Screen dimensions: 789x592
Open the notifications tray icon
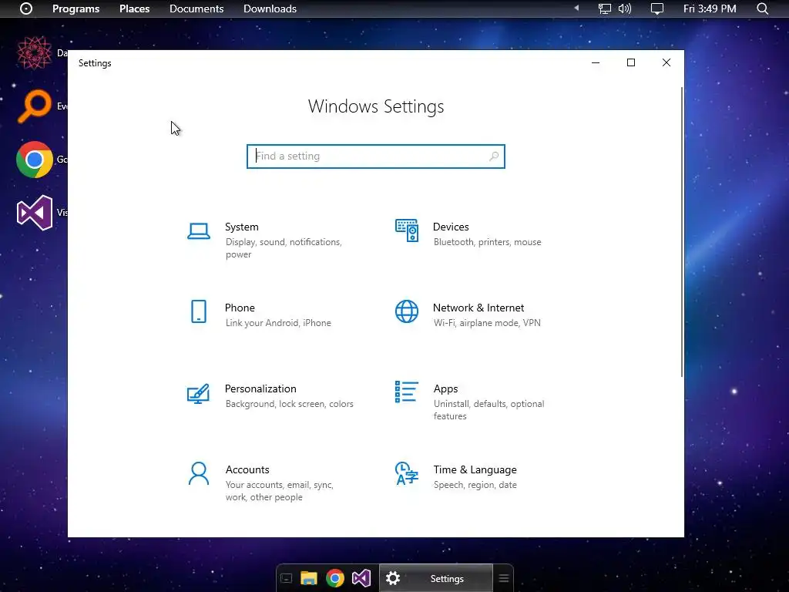tap(657, 8)
